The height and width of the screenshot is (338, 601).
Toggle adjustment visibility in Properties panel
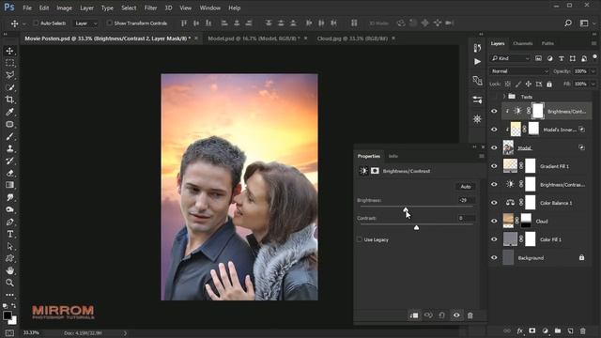pyautogui.click(x=456, y=315)
